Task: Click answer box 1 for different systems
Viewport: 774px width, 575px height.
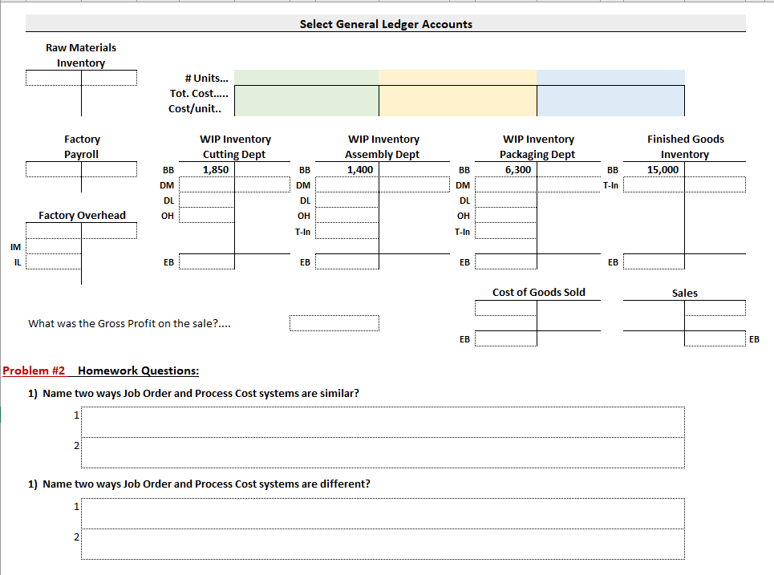Action: point(383,514)
